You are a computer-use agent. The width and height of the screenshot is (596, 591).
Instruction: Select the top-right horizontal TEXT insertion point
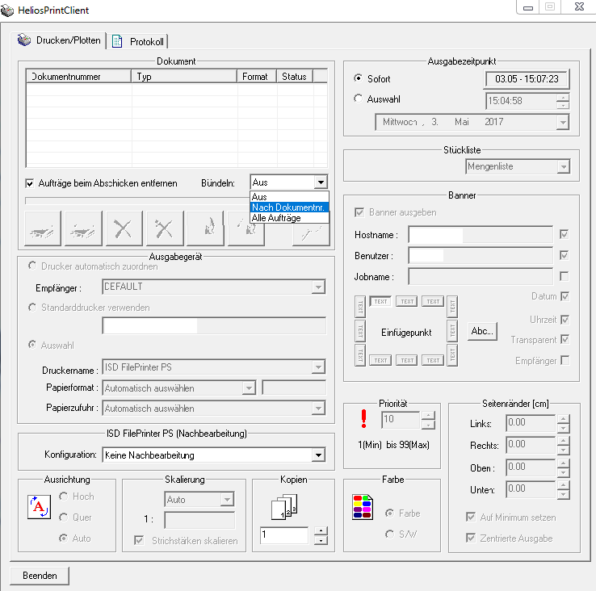(433, 301)
